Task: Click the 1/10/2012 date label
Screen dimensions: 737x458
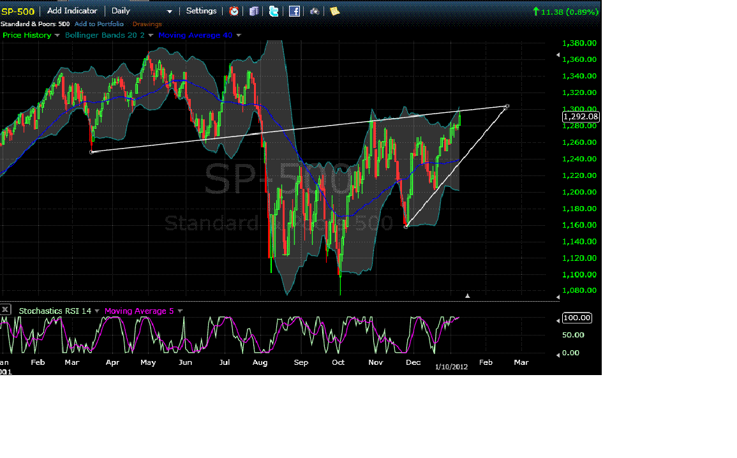Action: point(451,367)
